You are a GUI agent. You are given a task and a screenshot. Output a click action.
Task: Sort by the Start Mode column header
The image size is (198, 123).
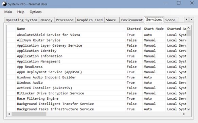[x=154, y=29]
